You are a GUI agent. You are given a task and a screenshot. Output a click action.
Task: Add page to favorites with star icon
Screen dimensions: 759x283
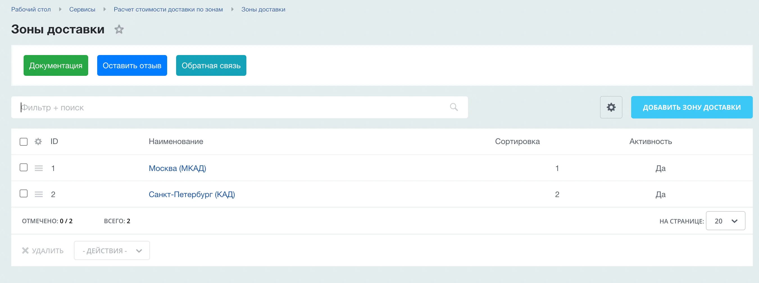119,29
